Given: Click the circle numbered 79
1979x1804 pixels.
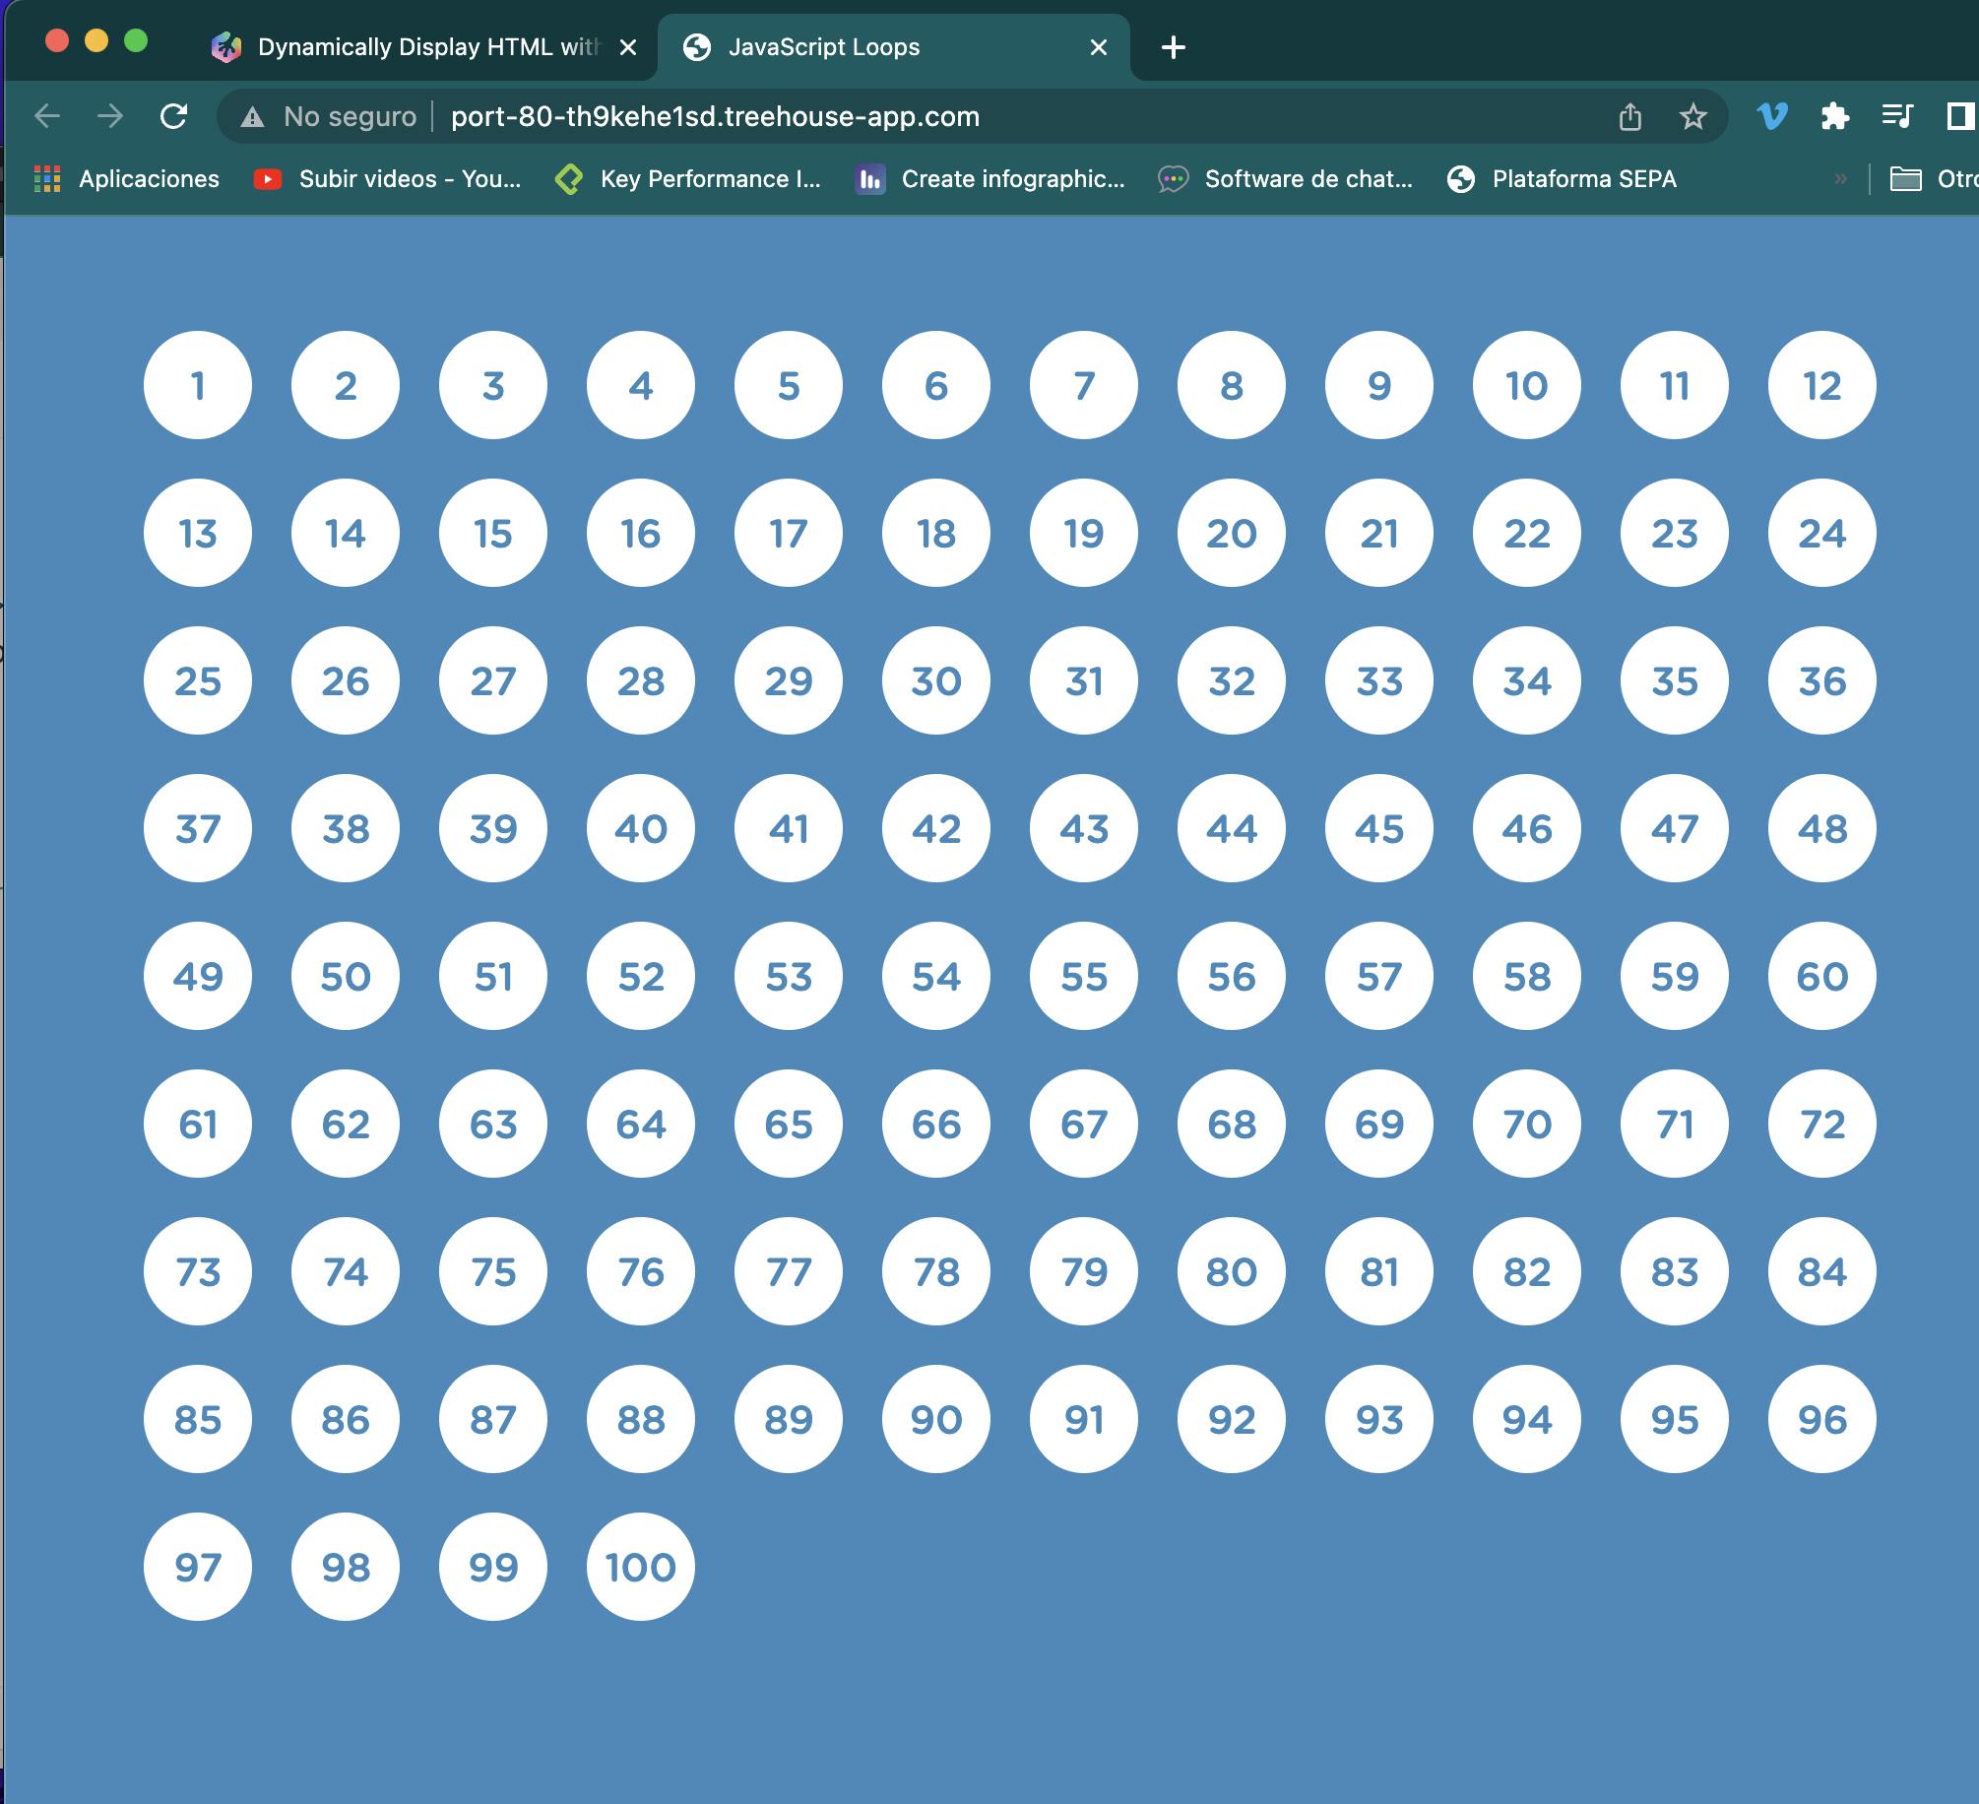Looking at the screenshot, I should pyautogui.click(x=1084, y=1271).
